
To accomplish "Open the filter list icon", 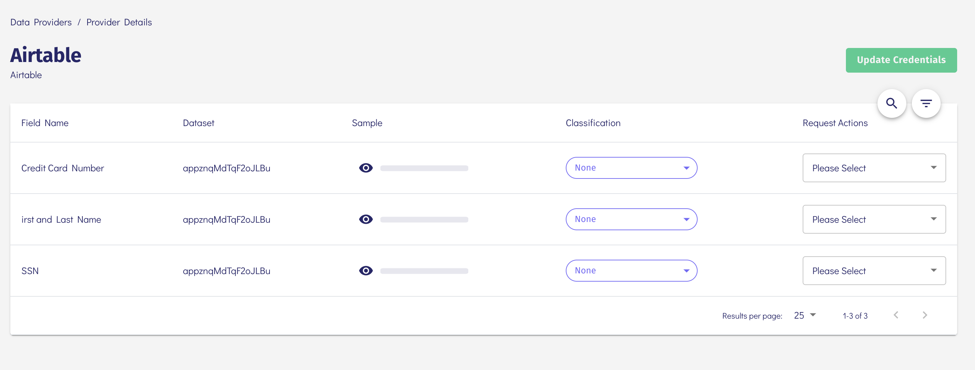I will click(926, 103).
